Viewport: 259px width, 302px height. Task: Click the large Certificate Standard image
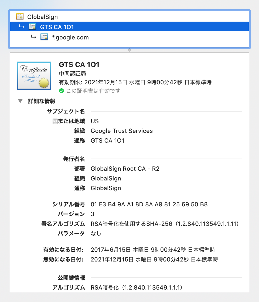(x=34, y=76)
